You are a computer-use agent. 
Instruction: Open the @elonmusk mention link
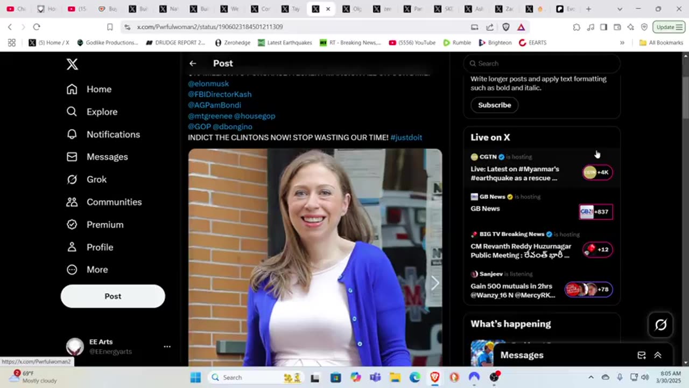[208, 84]
